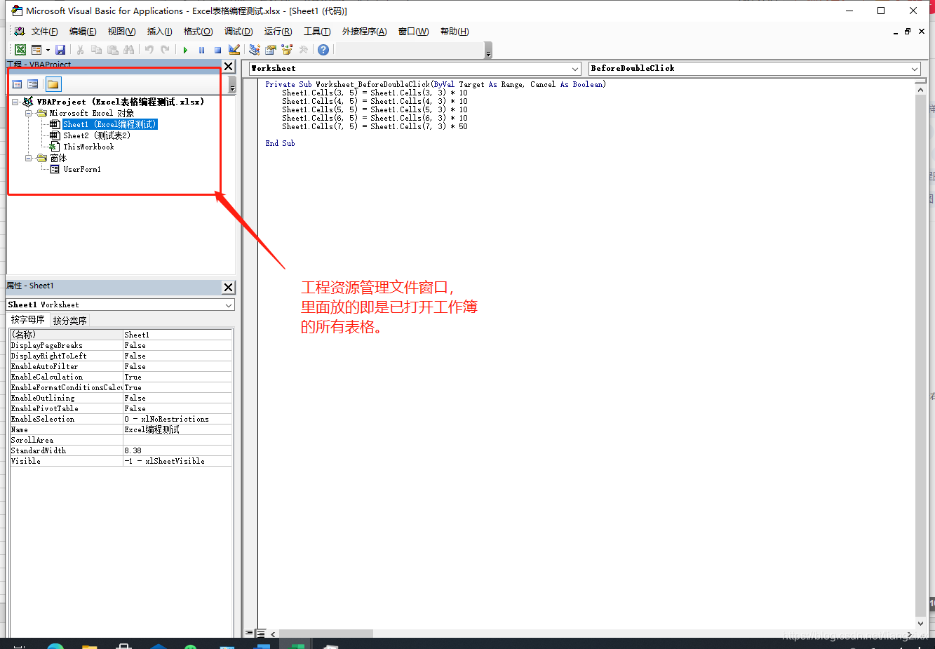
Task: Click View Object icon in project panel
Action: point(33,84)
